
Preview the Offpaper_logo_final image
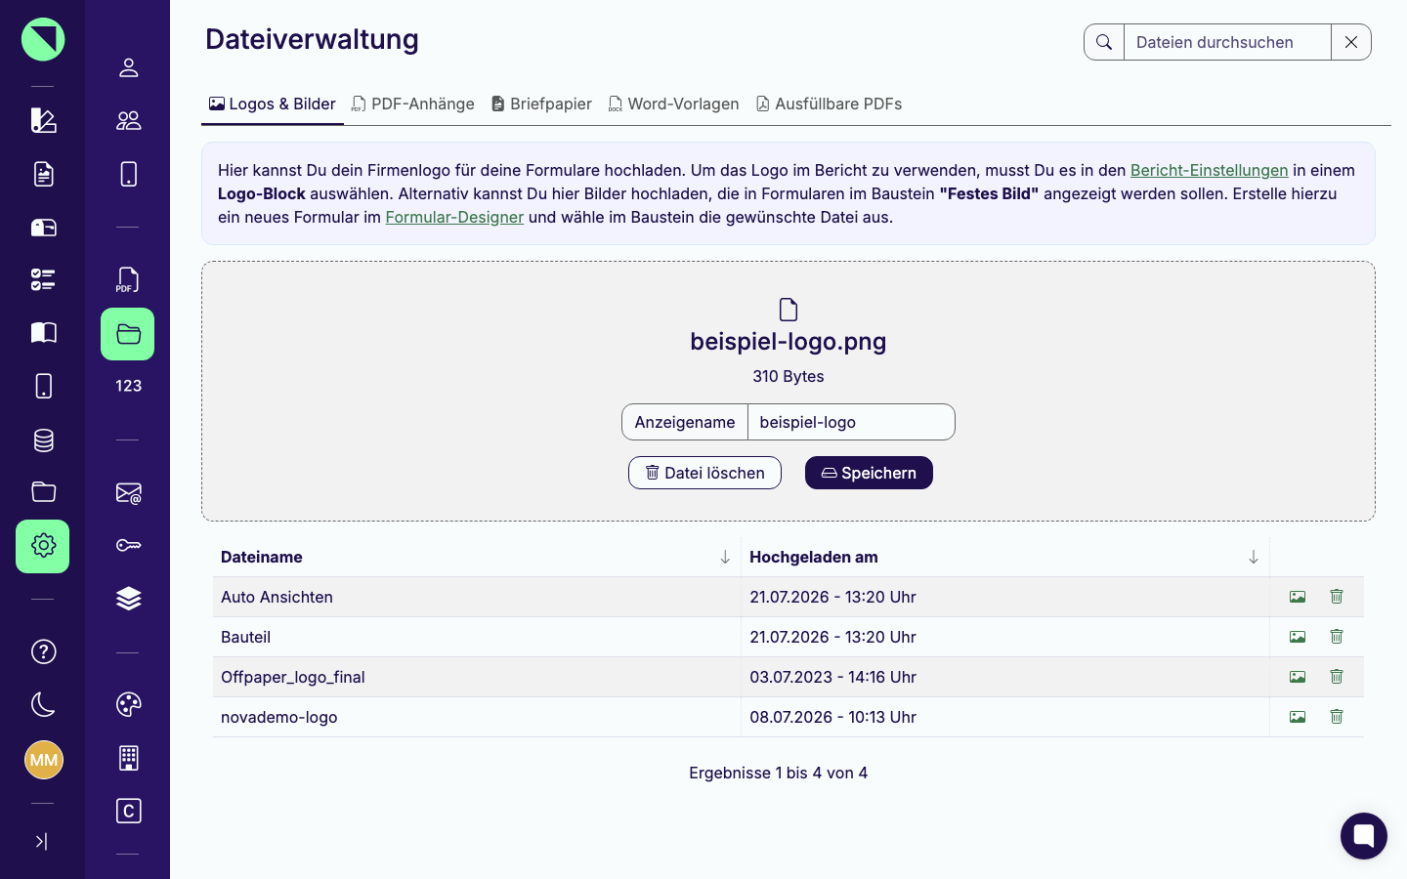point(1298,677)
